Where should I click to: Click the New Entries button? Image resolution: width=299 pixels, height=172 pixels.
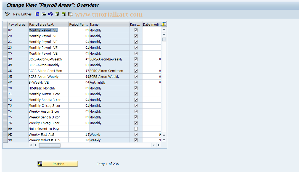(x=22, y=14)
